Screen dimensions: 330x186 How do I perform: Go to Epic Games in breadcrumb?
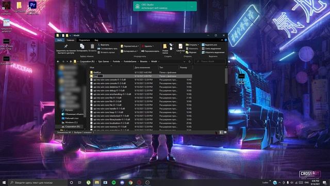(x=104, y=61)
